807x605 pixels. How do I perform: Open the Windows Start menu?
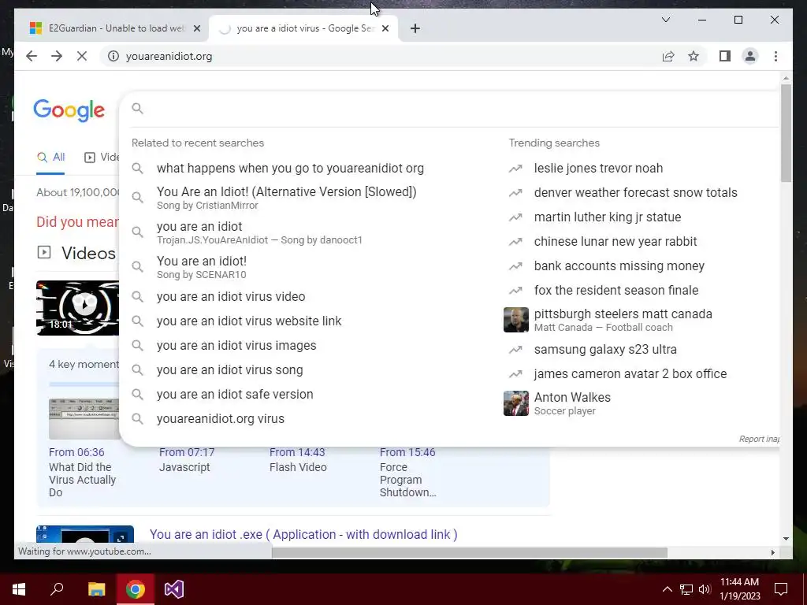pyautogui.click(x=19, y=589)
